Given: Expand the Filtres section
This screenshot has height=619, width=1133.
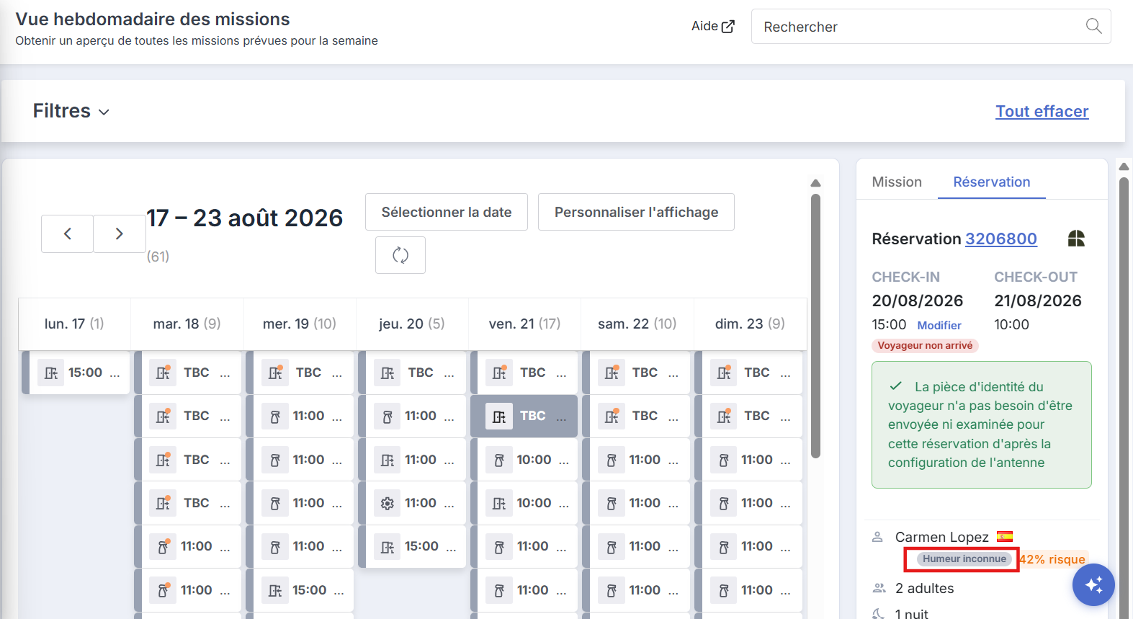Looking at the screenshot, I should click(71, 111).
